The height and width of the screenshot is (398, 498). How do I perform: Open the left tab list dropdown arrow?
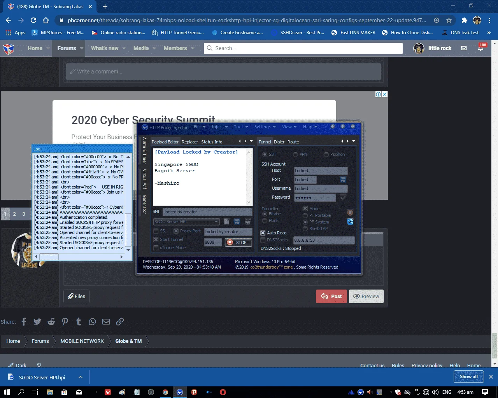pos(251,141)
